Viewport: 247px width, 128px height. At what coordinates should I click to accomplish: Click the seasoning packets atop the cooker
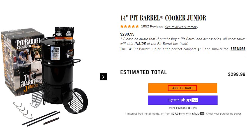(64, 33)
